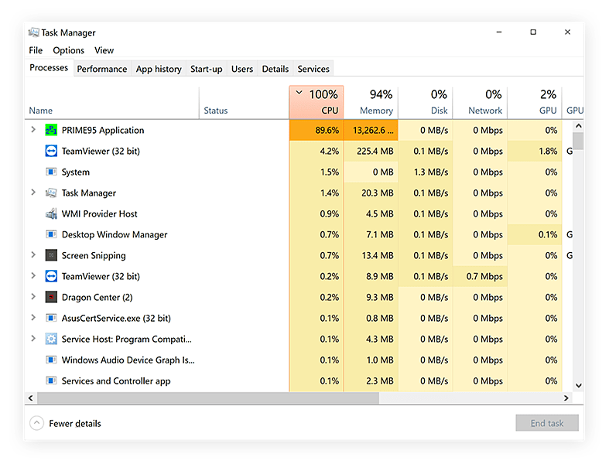
Task: Open the File menu
Action: (36, 50)
